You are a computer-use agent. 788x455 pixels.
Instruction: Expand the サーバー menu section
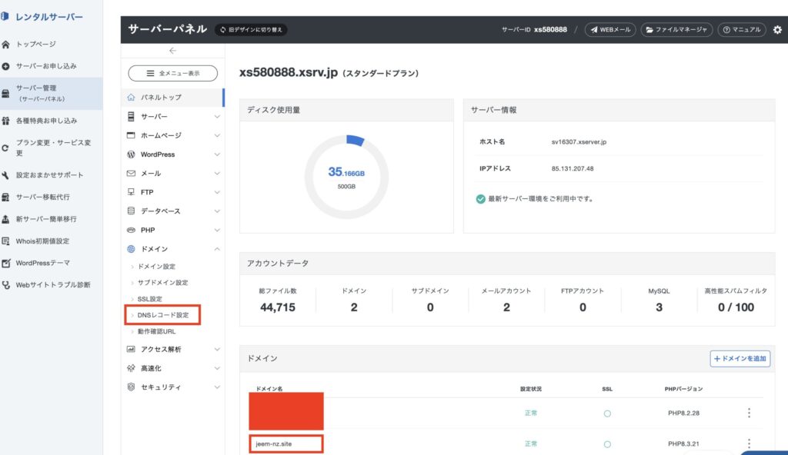click(172, 117)
